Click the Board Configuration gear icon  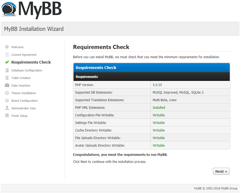tap(7, 101)
